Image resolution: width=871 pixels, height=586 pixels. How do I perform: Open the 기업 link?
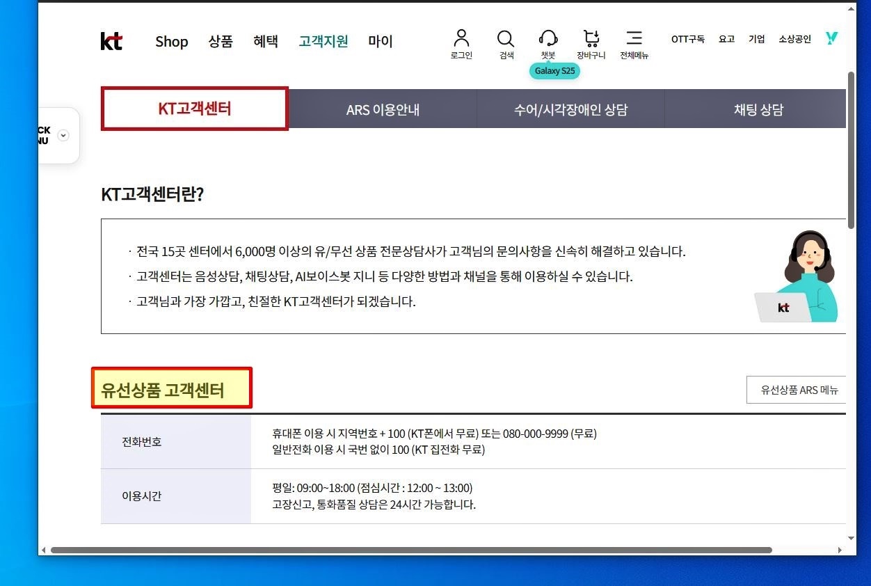(x=756, y=40)
